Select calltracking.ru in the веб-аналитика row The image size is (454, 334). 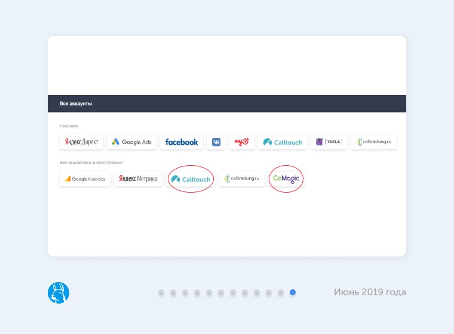pos(242,179)
